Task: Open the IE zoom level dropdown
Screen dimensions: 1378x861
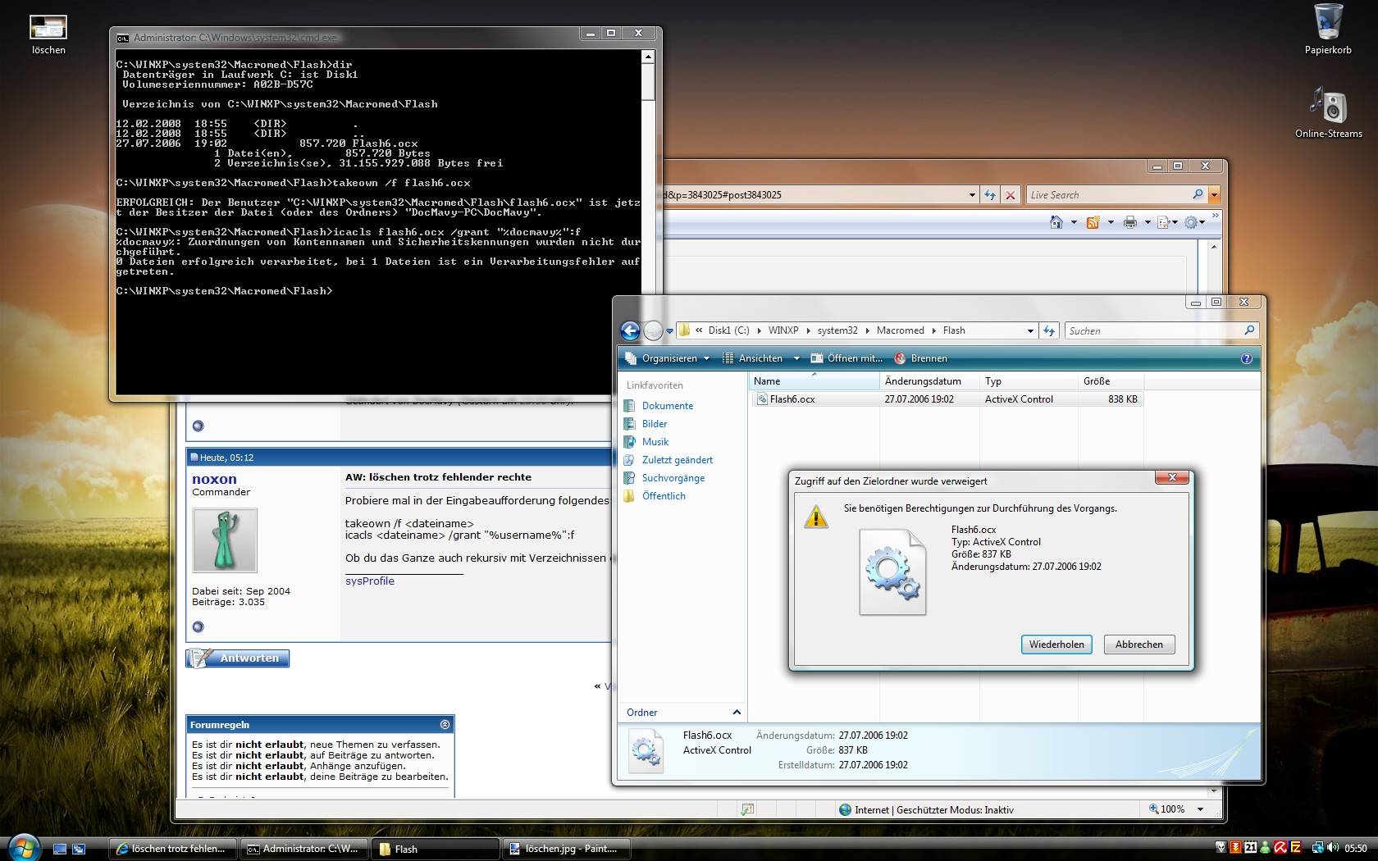Action: (1200, 809)
